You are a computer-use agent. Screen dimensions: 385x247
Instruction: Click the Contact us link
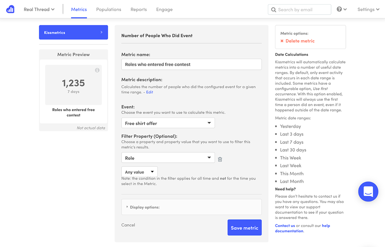285,226
